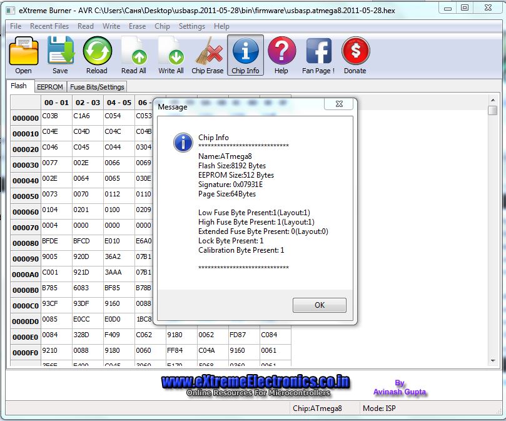Open the Write menu

click(111, 26)
